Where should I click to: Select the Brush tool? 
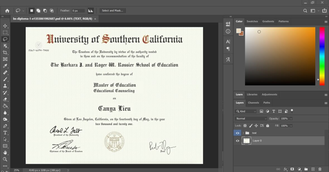click(x=6, y=79)
